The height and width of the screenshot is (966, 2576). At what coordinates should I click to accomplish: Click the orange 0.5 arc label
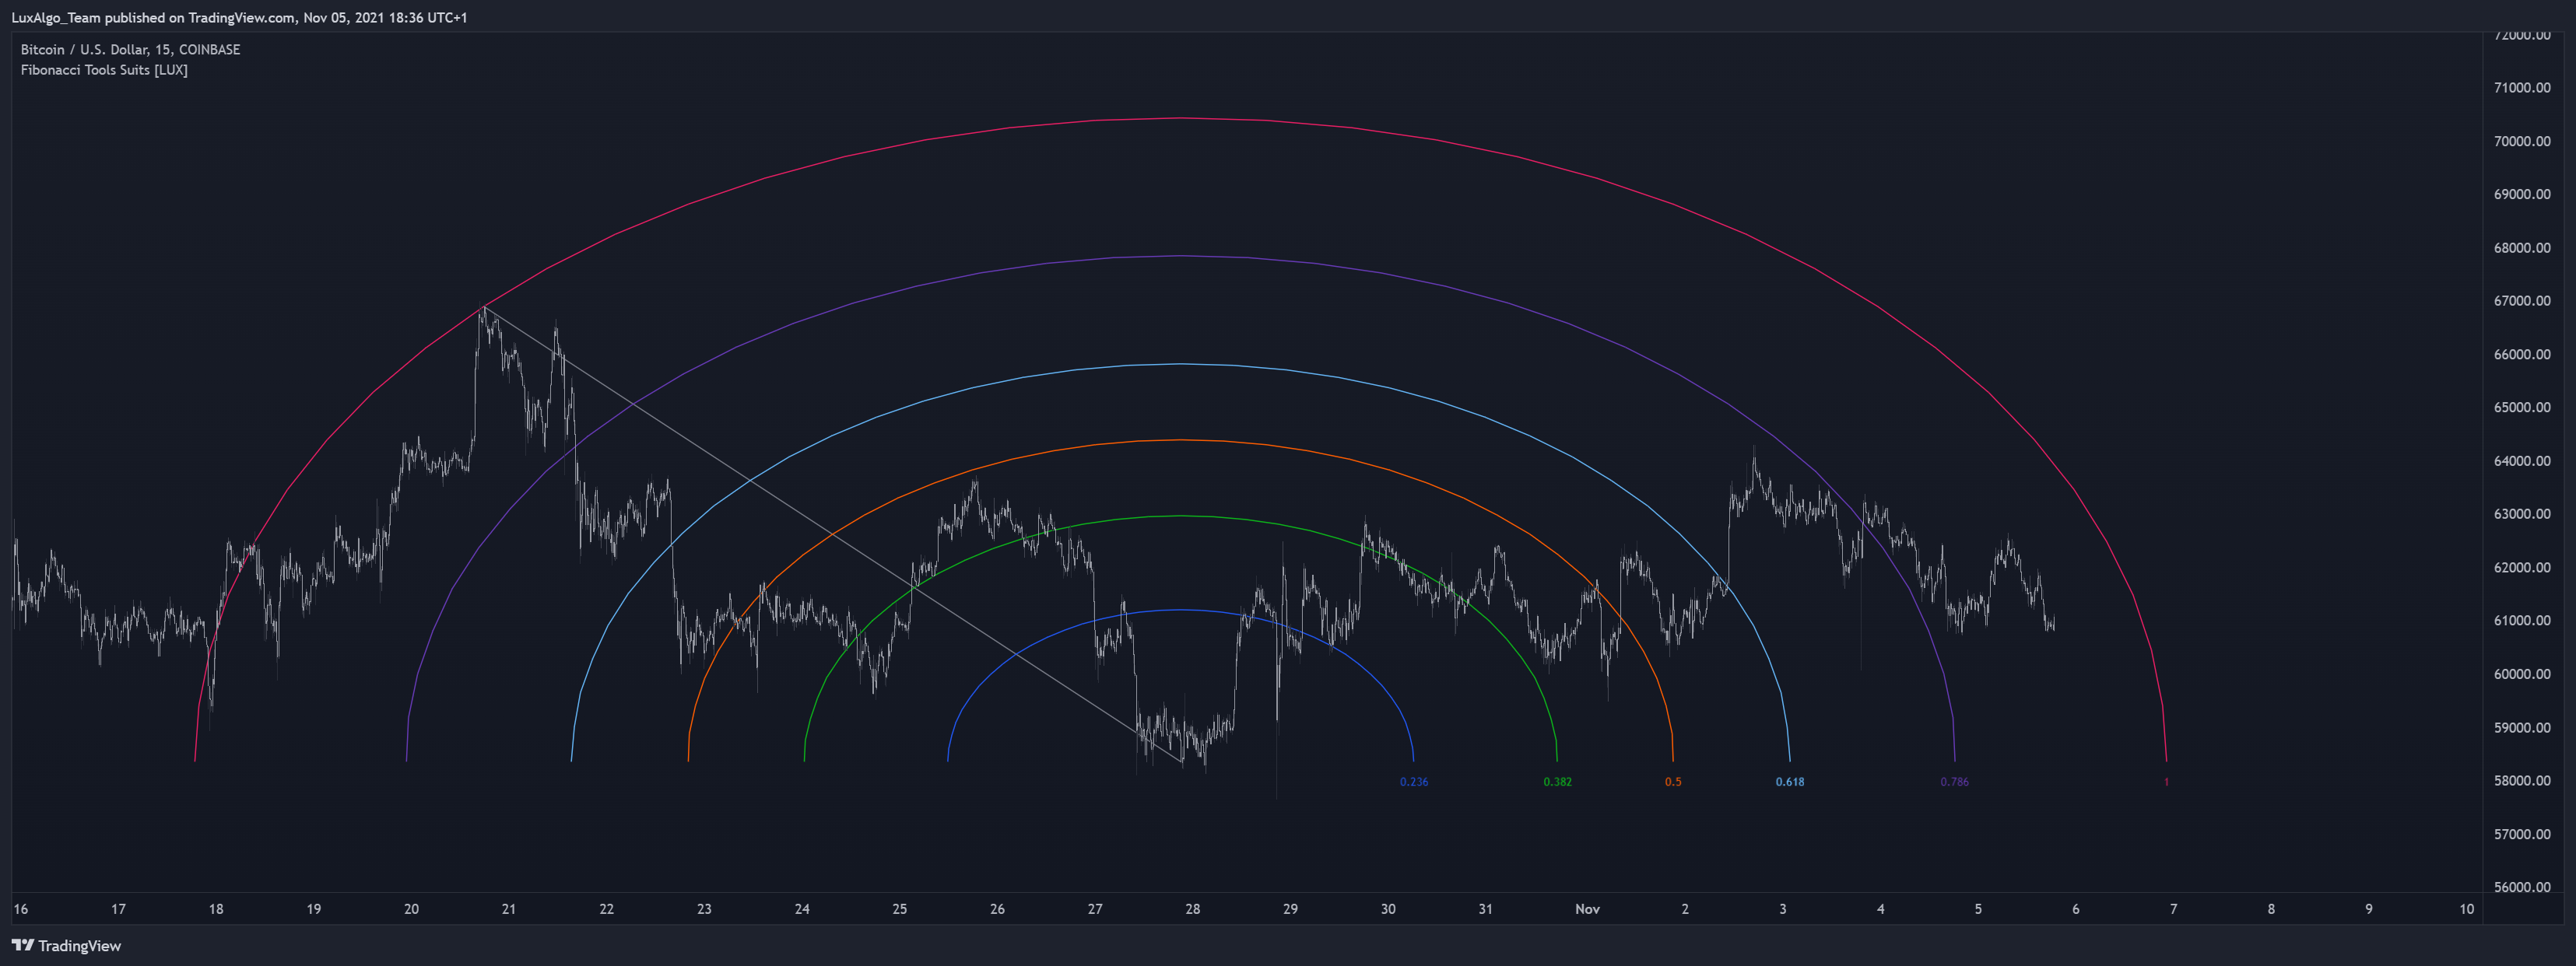tap(1673, 781)
